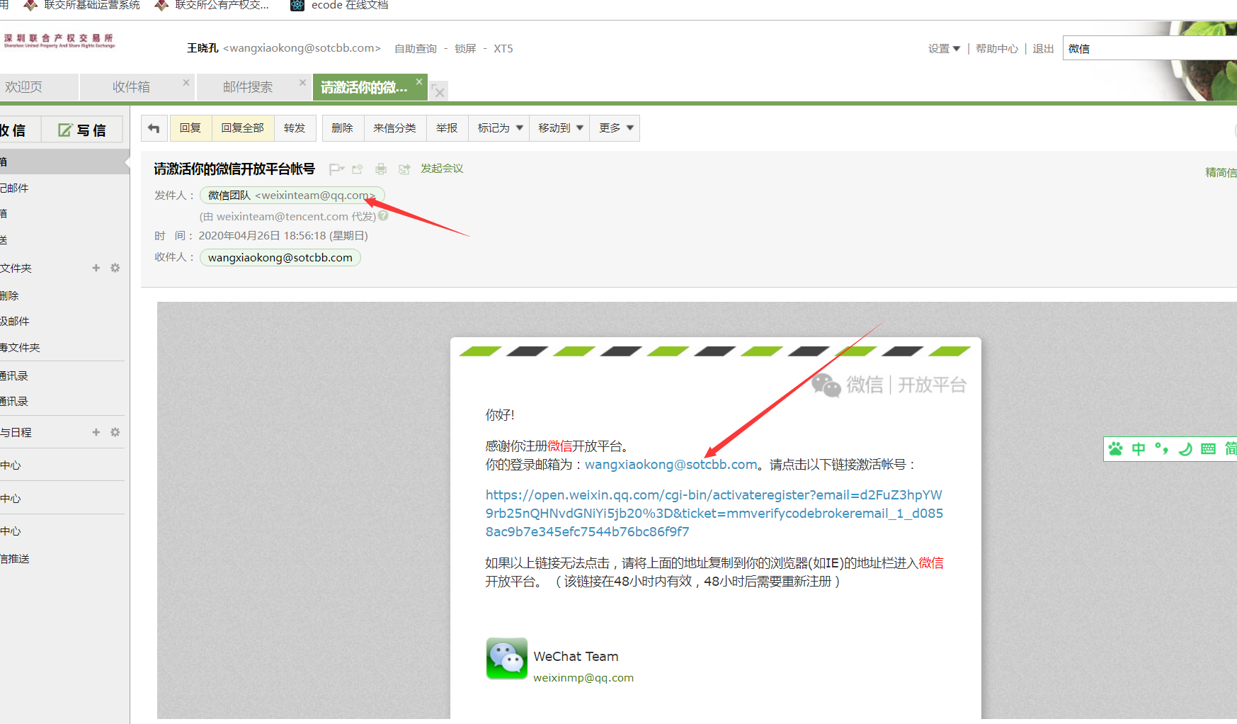
Task: Open the WeChat activation URL link
Action: pos(714,514)
